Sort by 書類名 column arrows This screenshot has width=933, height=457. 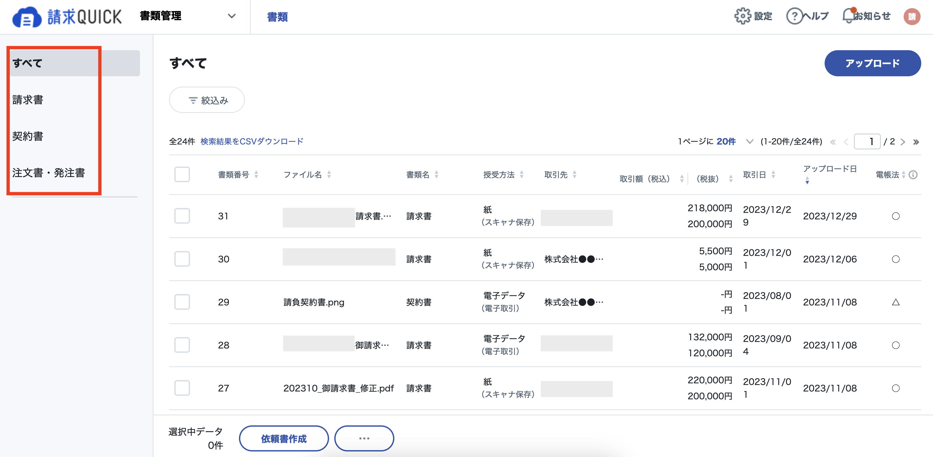(x=436, y=175)
